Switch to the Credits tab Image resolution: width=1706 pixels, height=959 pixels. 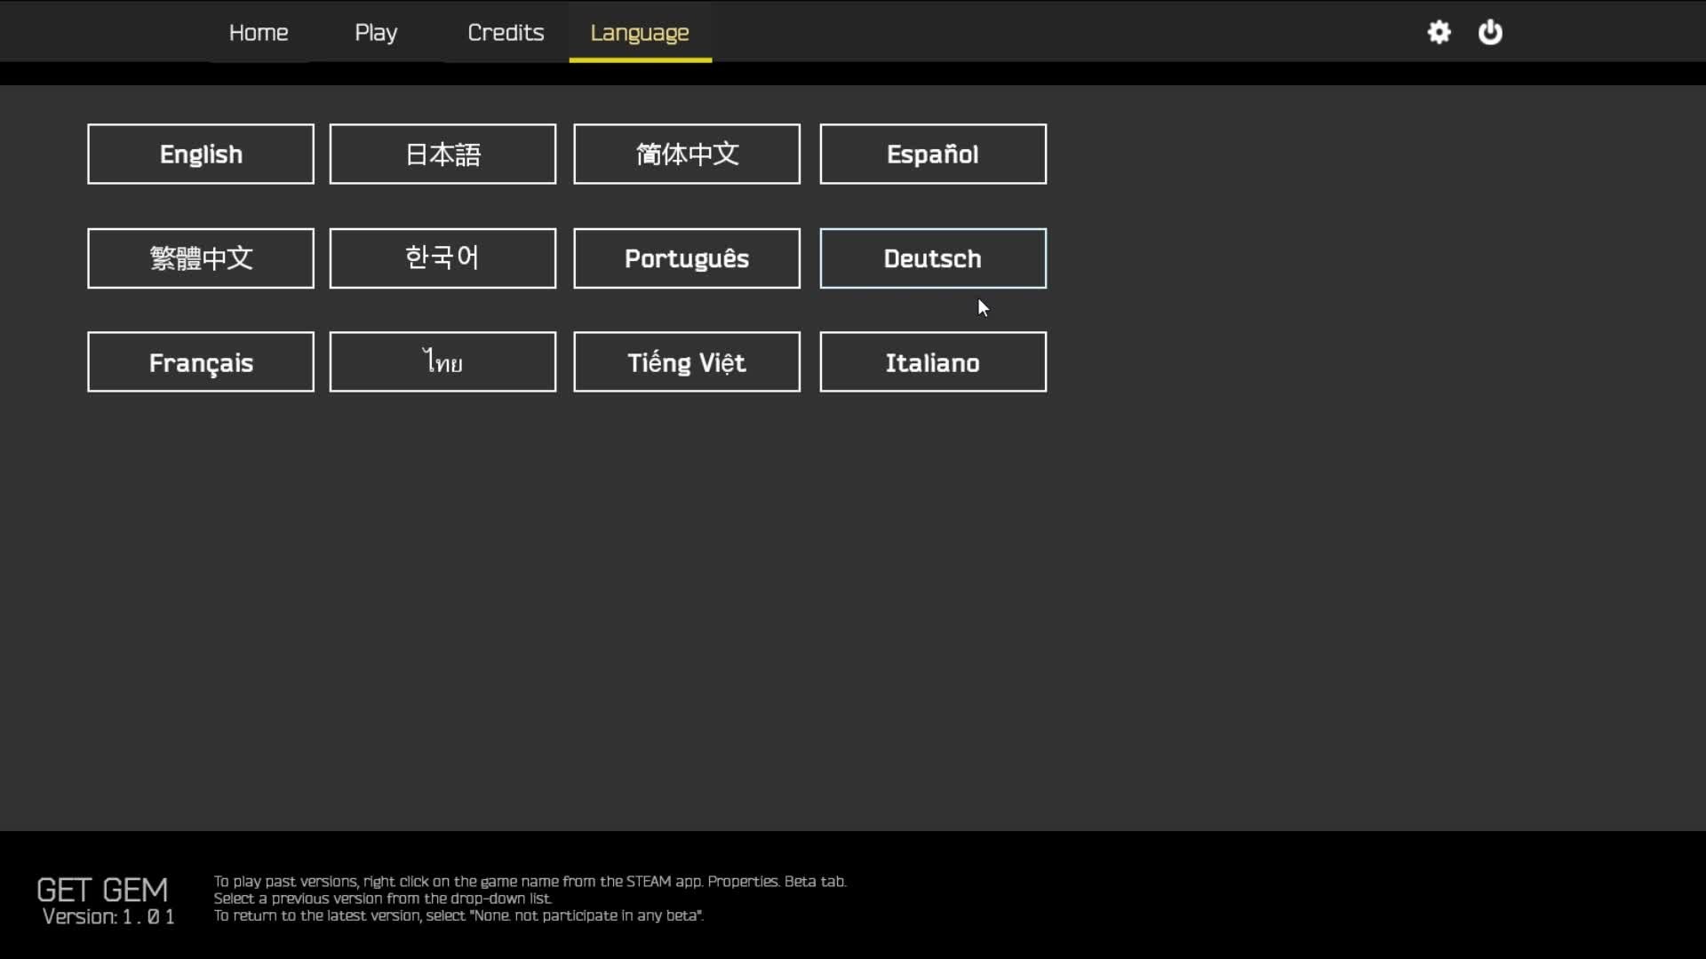[506, 33]
